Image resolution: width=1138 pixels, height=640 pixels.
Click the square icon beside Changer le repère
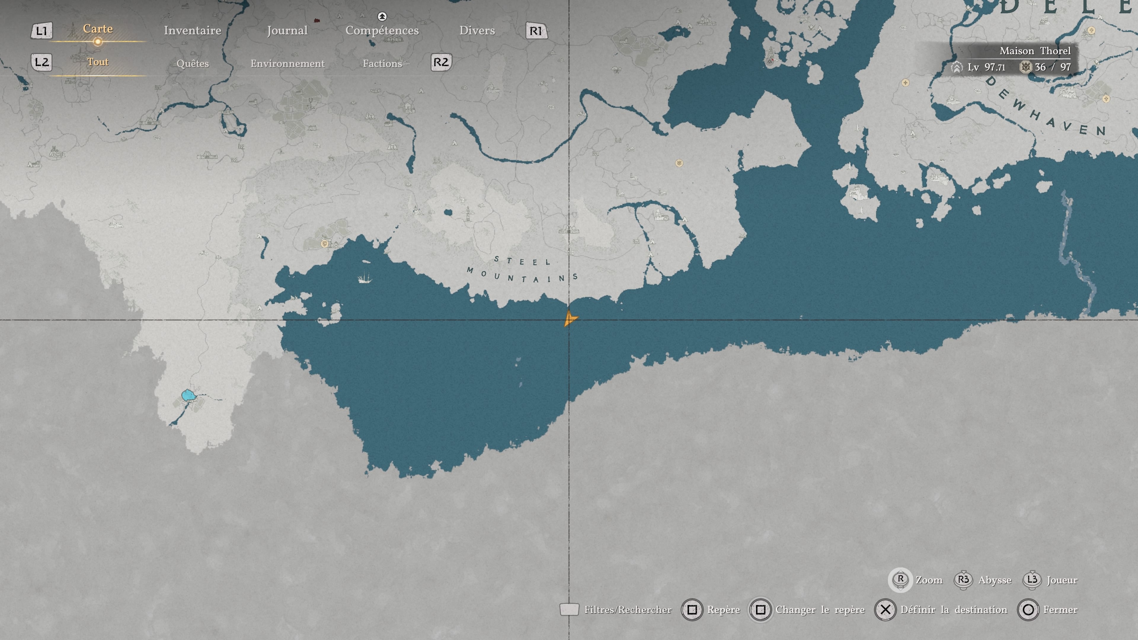point(760,610)
